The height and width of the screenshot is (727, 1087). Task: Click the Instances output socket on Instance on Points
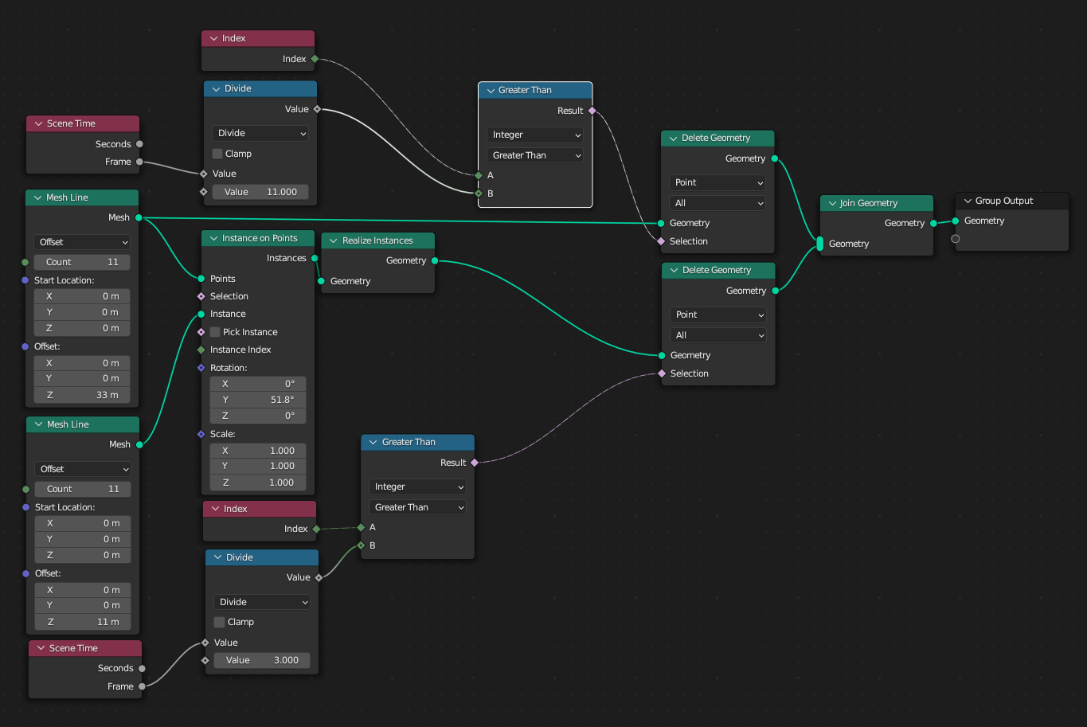pos(315,258)
